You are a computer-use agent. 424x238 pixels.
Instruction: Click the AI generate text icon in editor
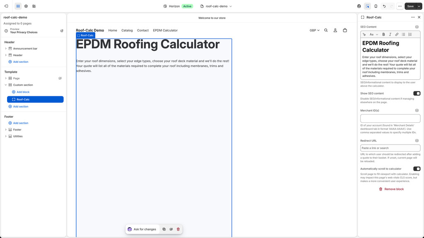(364, 35)
